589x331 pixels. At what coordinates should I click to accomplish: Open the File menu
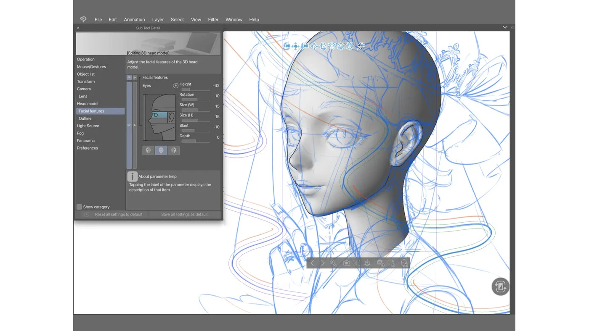click(x=98, y=20)
